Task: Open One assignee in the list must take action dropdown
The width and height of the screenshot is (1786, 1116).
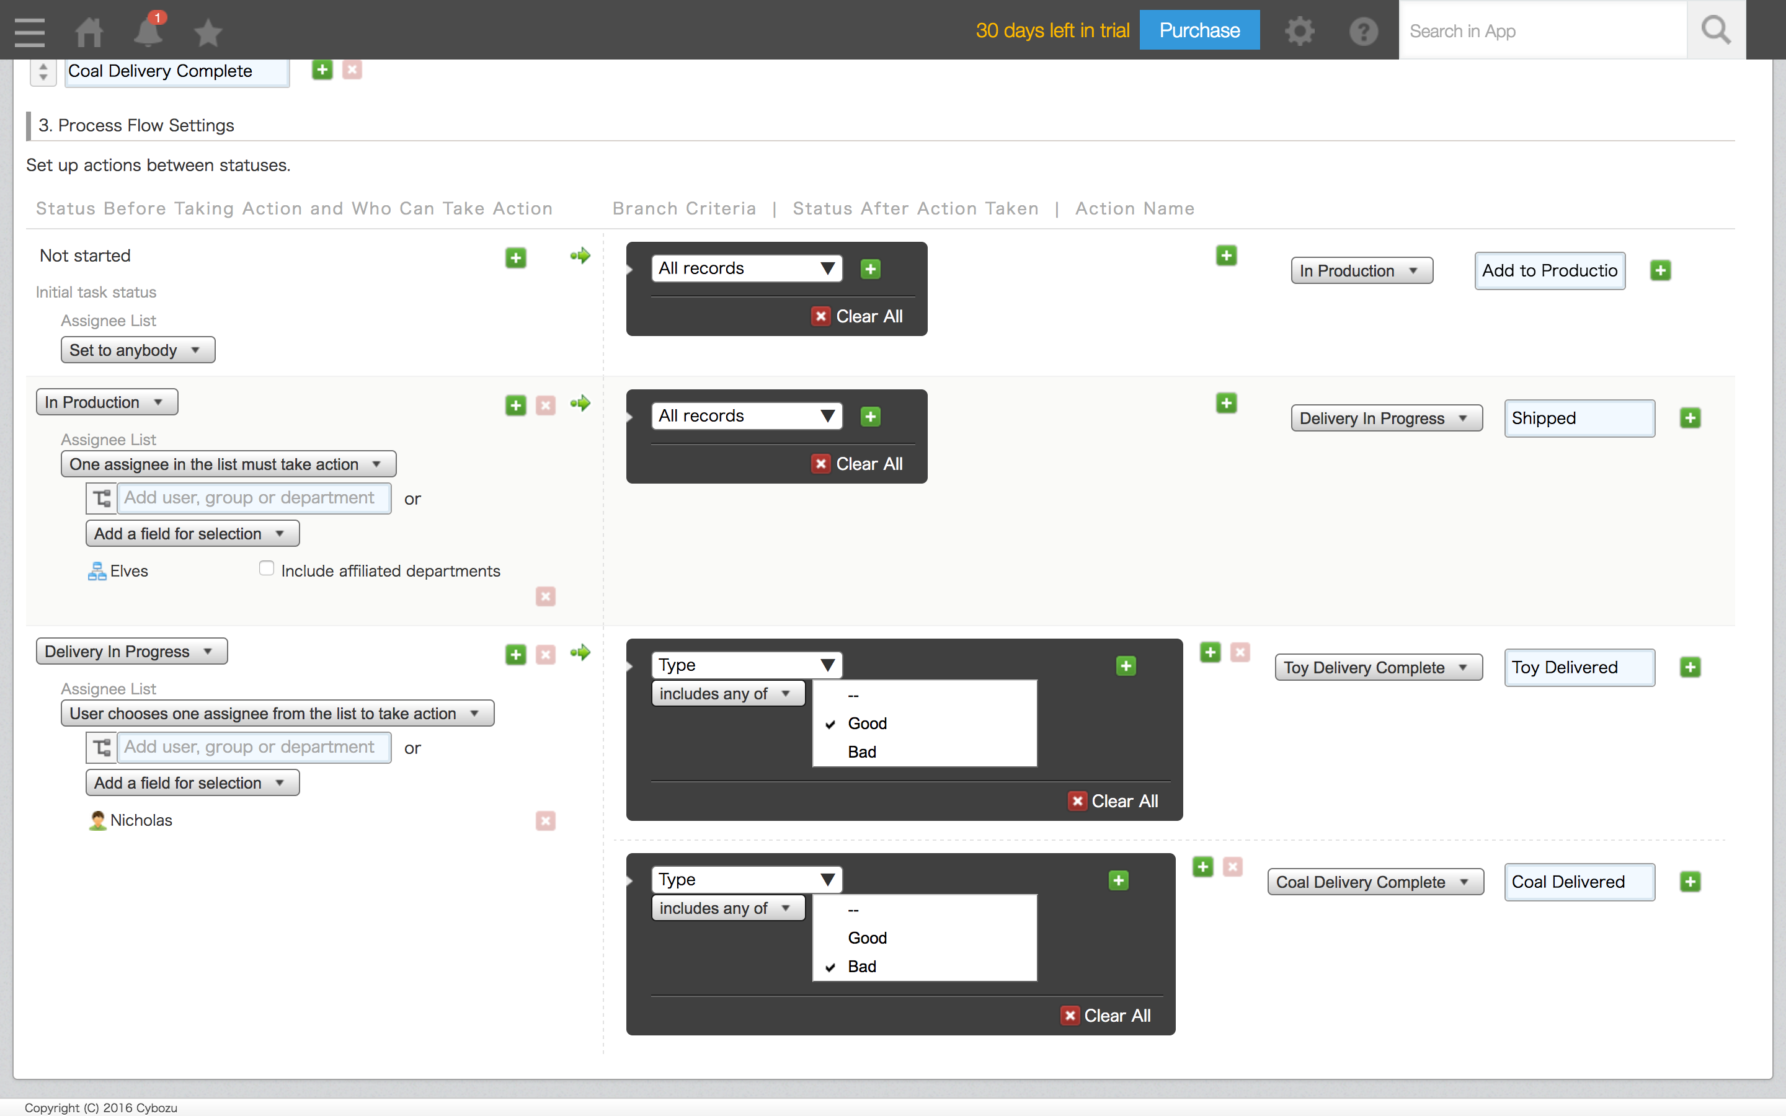Action: click(229, 464)
